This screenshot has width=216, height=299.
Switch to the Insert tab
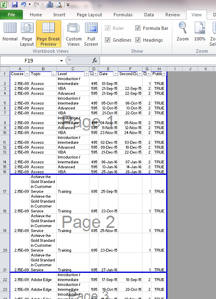click(59, 15)
